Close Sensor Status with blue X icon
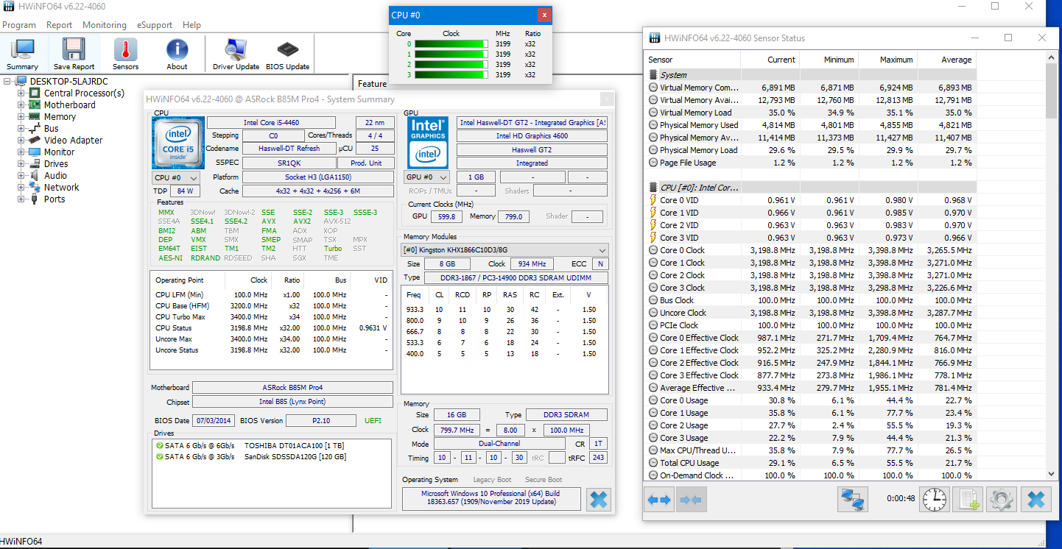 pos(1035,500)
